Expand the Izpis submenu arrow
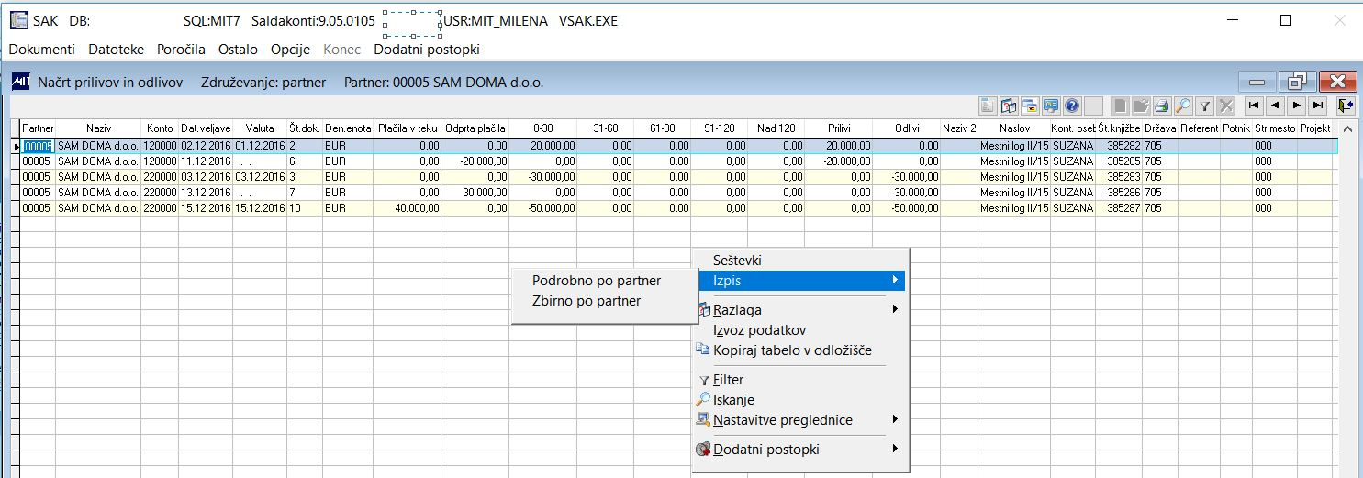The height and width of the screenshot is (478, 1363). click(894, 280)
